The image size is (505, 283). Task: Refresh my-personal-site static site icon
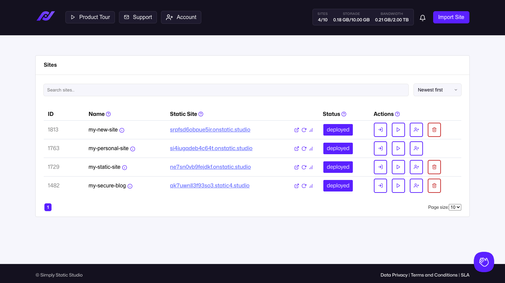coord(304,149)
